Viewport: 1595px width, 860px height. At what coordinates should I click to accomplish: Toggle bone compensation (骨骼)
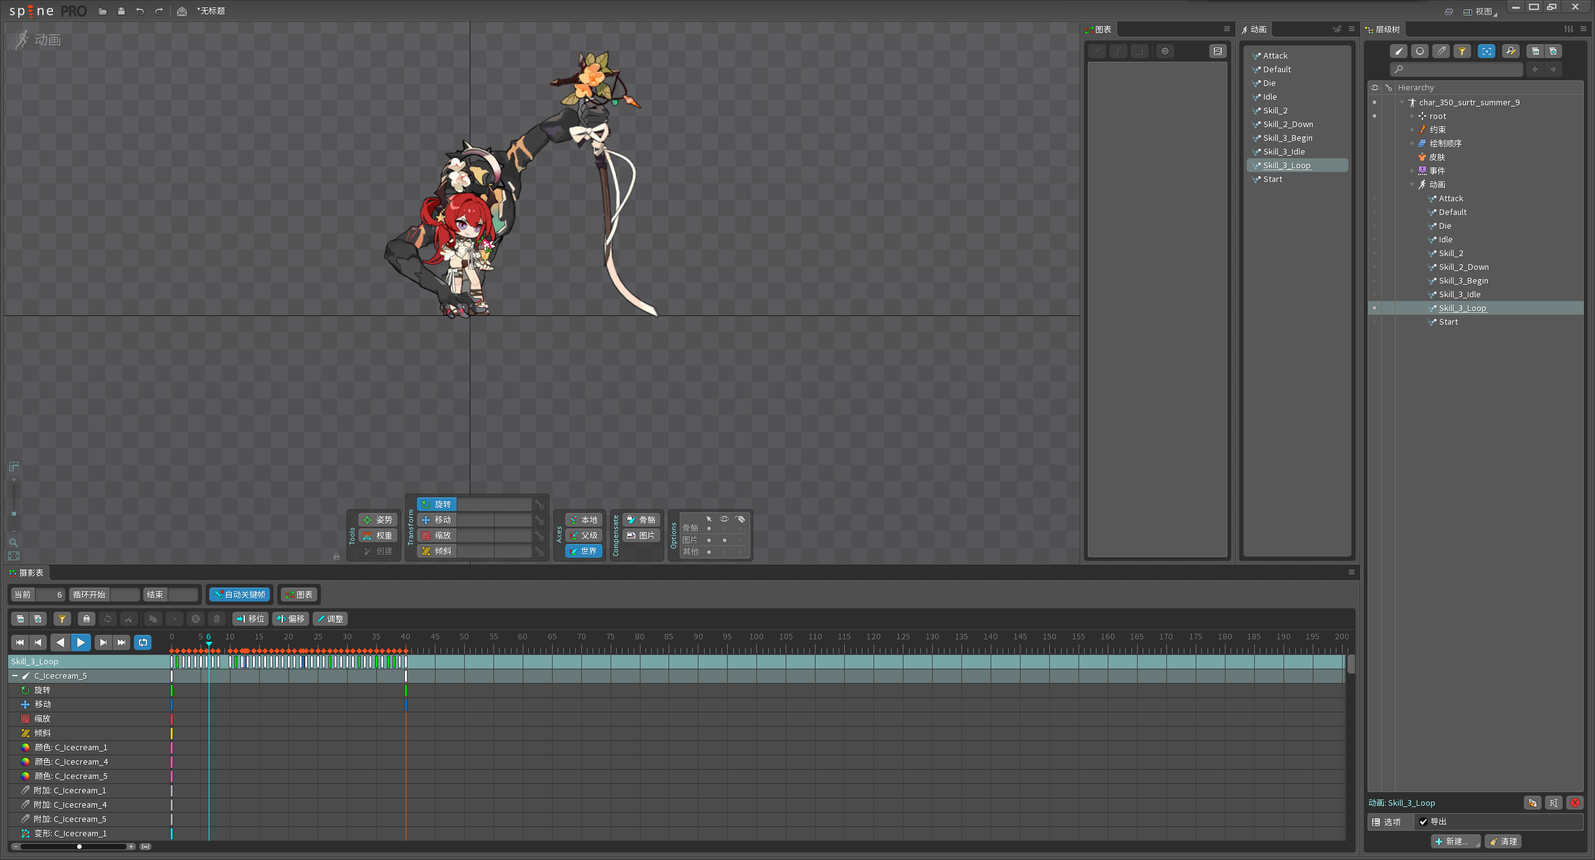(641, 520)
